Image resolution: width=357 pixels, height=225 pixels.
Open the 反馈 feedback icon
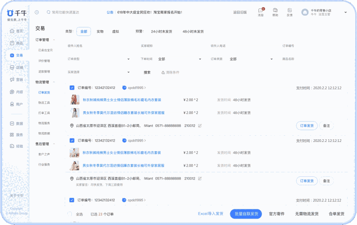(x=290, y=10)
